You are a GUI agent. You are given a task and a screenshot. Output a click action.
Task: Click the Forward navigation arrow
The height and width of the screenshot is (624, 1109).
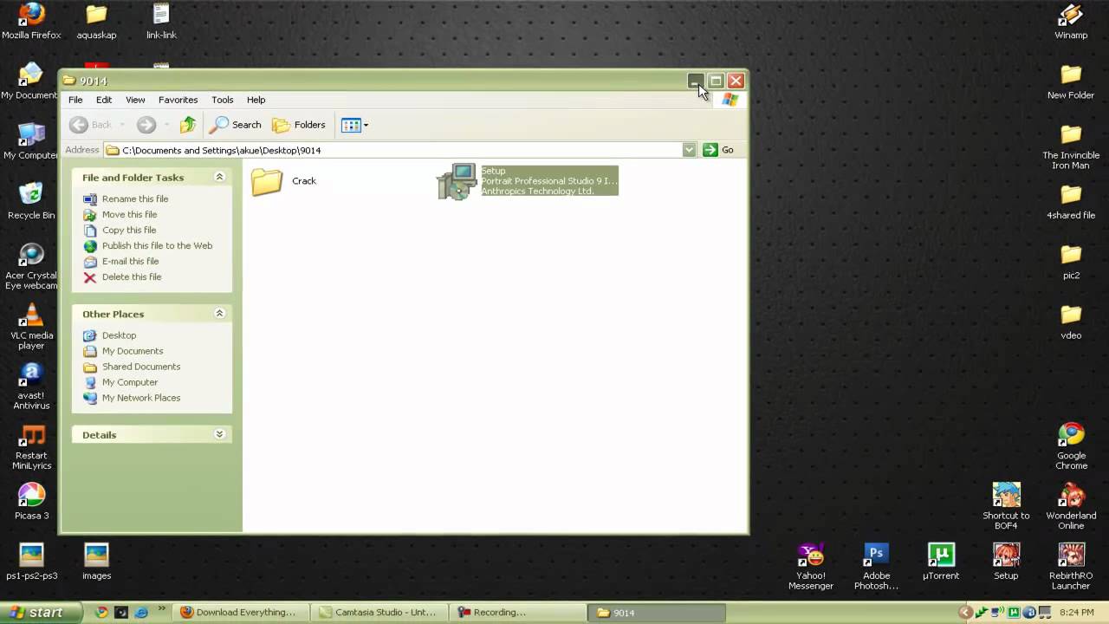146,125
